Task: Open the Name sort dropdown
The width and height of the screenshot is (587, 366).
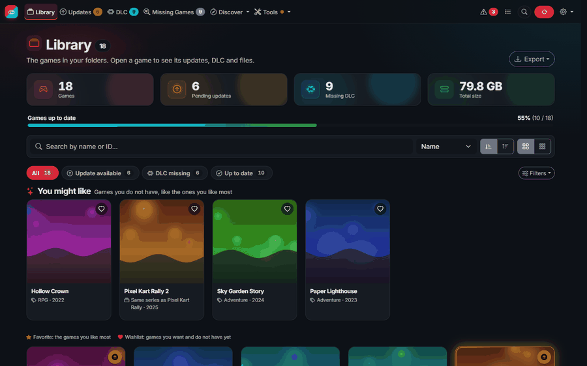Action: click(445, 147)
